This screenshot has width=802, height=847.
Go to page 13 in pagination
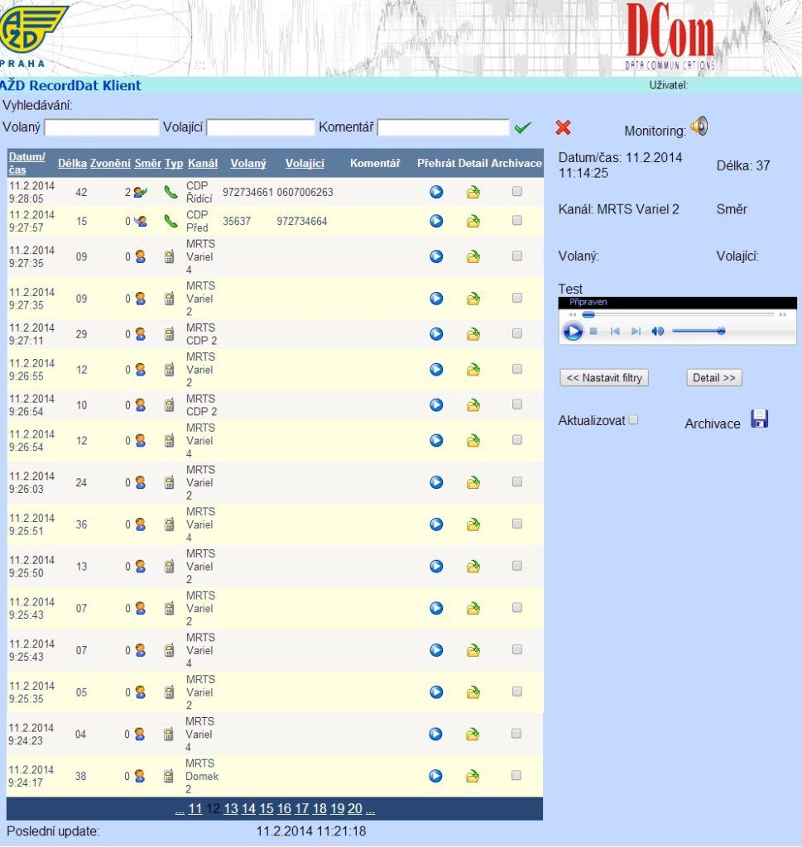pos(231,809)
